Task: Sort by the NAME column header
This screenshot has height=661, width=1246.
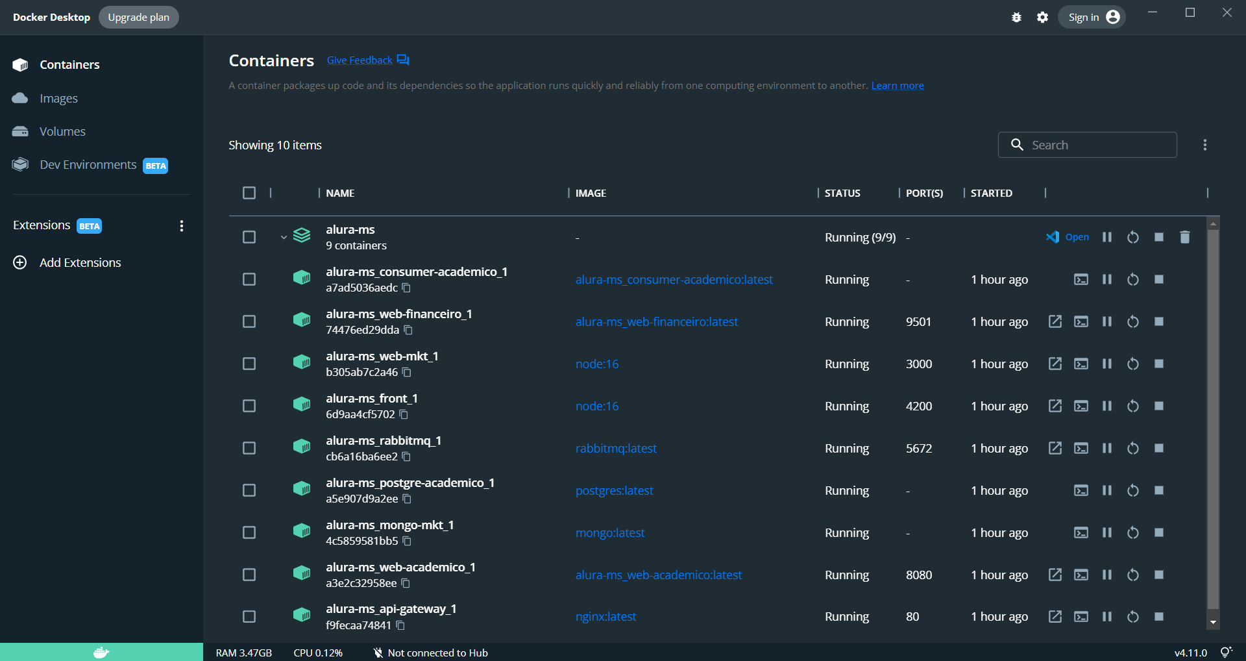Action: point(340,193)
